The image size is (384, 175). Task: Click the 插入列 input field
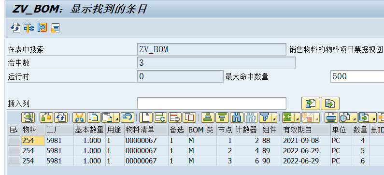point(212,103)
